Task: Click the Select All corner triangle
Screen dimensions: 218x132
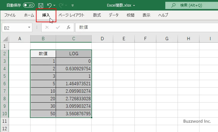Action: pos(5,39)
